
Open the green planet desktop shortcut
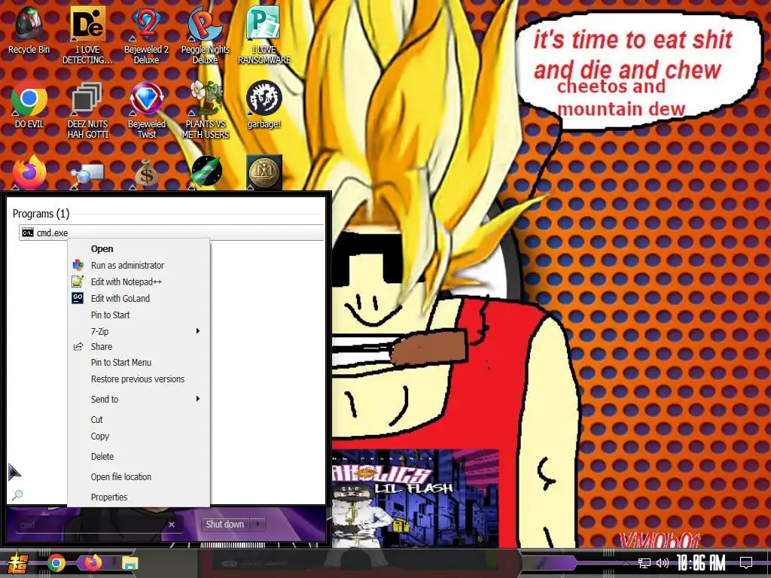point(206,172)
